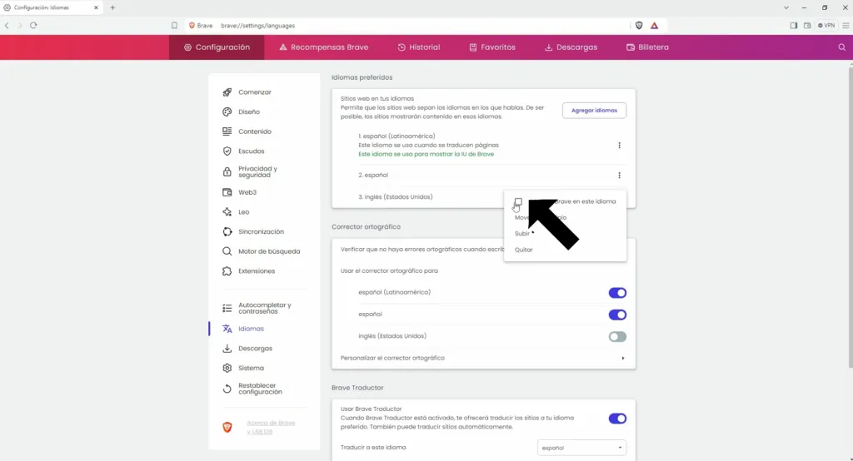853x461 pixels.
Task: Open Motor de búsqueda settings
Action: click(x=261, y=251)
